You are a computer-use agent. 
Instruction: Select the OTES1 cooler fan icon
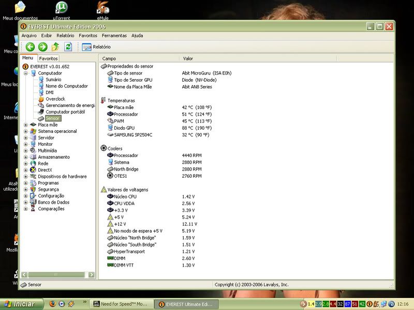(x=110, y=176)
